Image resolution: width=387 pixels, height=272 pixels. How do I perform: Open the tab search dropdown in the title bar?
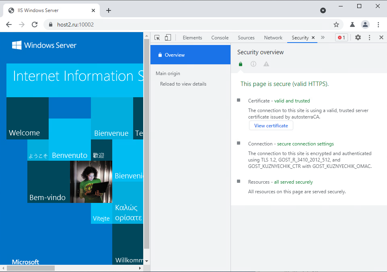pyautogui.click(x=323, y=10)
